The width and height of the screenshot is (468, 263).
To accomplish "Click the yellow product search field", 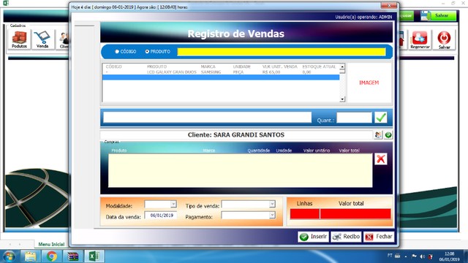I will pyautogui.click(x=281, y=52).
